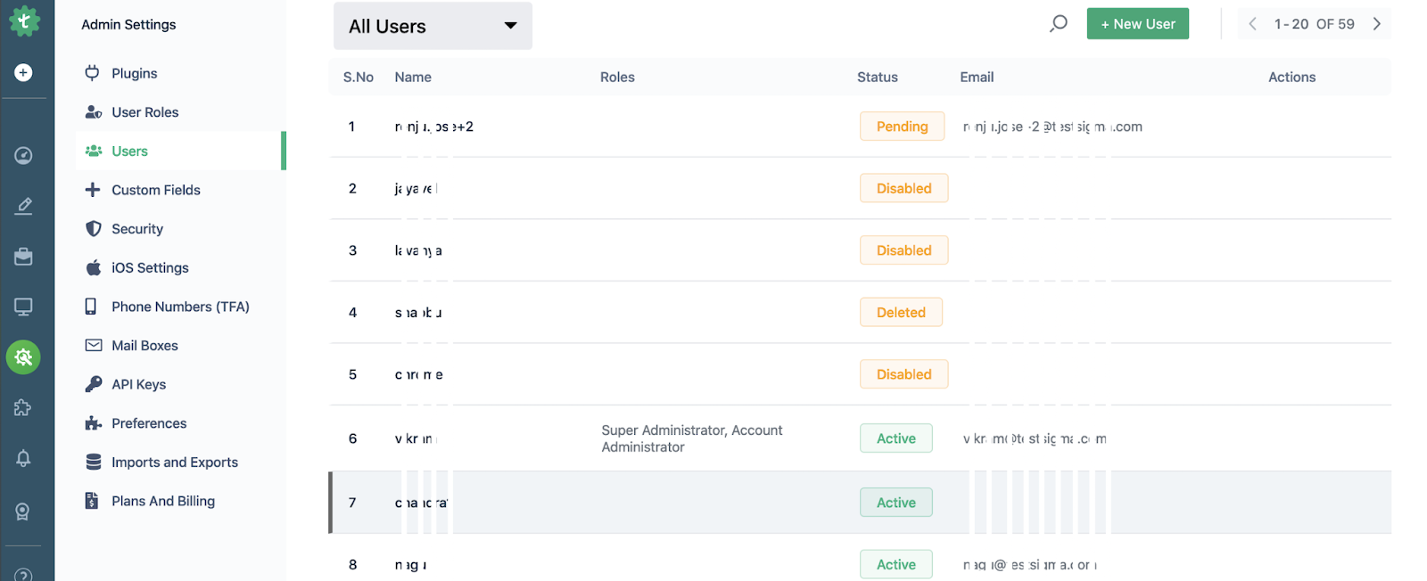Click 'Super Administrator, Account Administrator' roles text
This screenshot has width=1427, height=581.
pos(691,438)
